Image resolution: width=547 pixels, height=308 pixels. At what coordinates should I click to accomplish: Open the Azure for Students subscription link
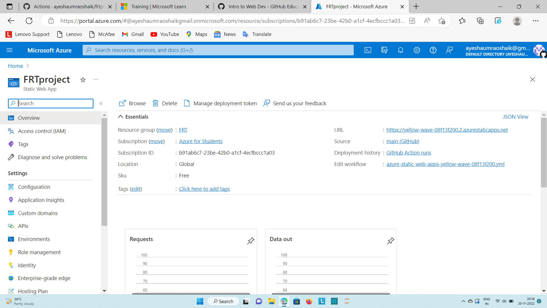[x=200, y=141]
